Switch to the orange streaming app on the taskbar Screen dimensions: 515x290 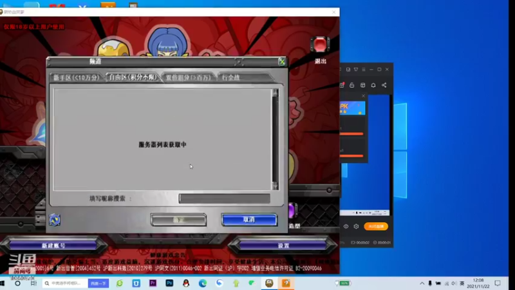coord(286,283)
